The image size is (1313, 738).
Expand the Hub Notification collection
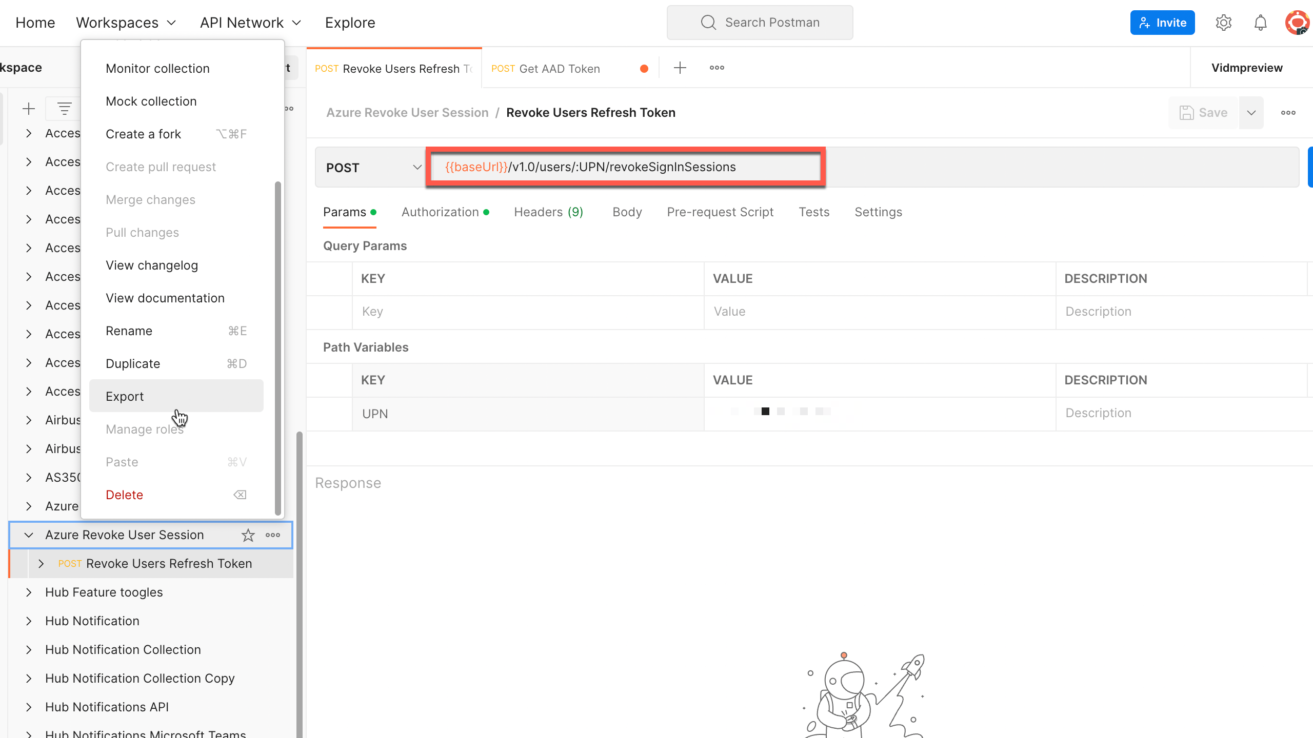pyautogui.click(x=29, y=621)
